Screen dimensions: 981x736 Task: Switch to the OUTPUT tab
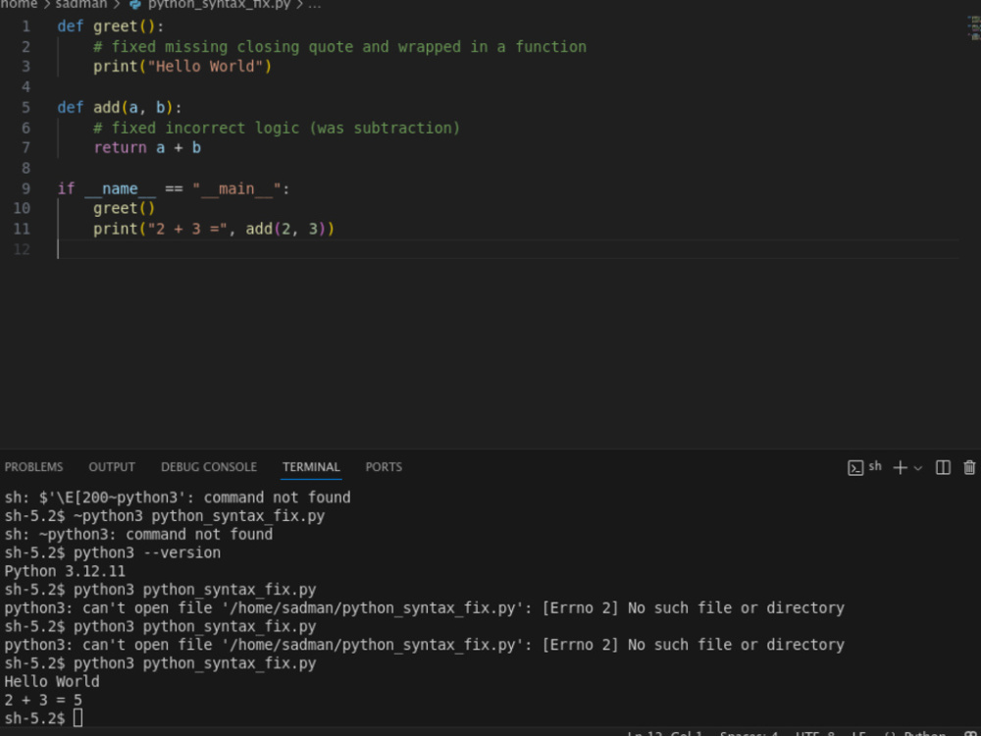(x=112, y=467)
